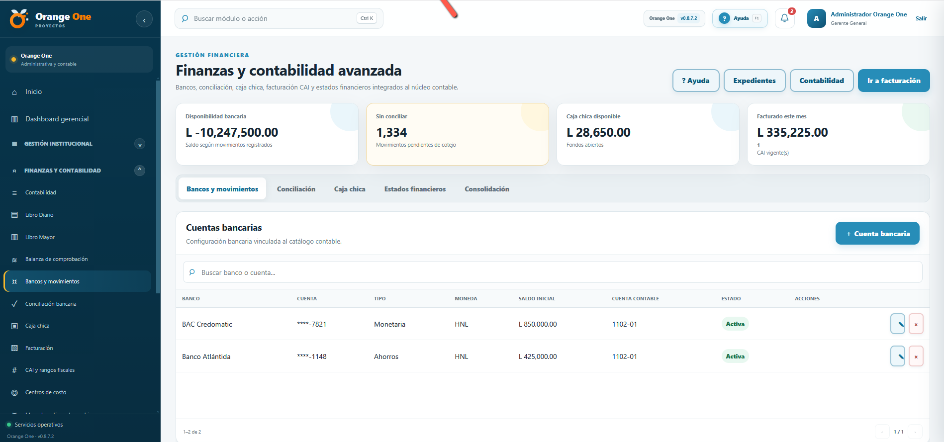This screenshot has height=442, width=944.
Task: Focus the Buscar módulo o acción field
Action: [x=279, y=18]
